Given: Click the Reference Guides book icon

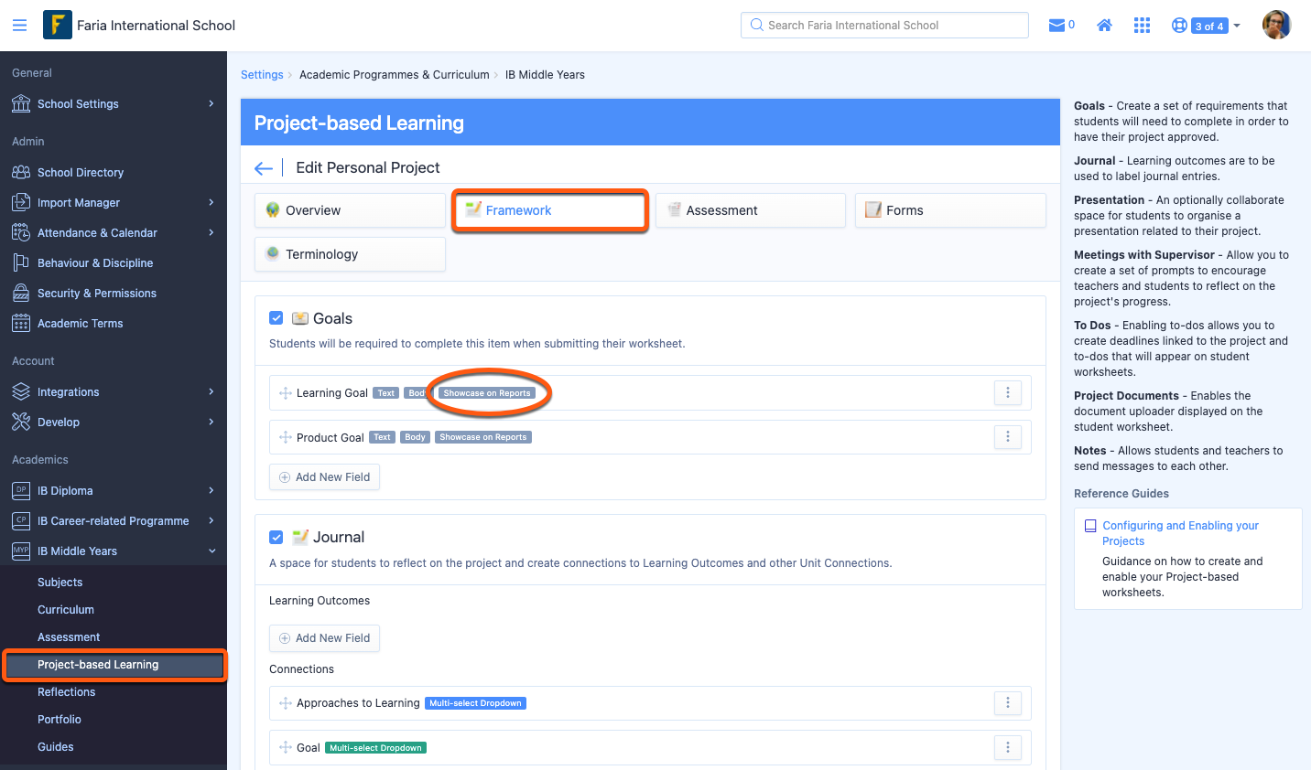Looking at the screenshot, I should click(x=1090, y=526).
